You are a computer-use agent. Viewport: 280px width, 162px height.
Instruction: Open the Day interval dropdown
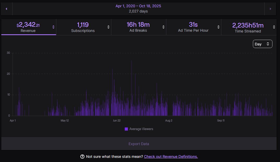pos(263,44)
